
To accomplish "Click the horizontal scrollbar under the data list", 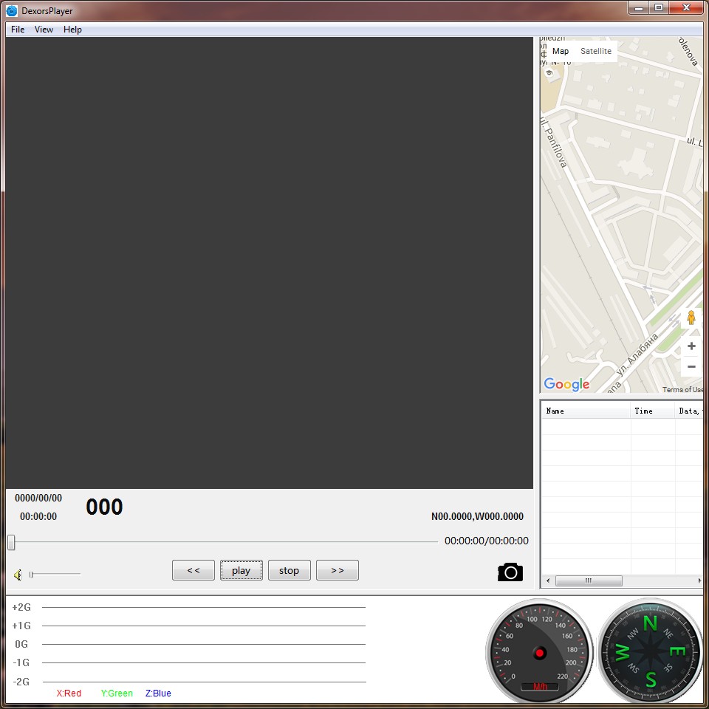I will [x=589, y=580].
